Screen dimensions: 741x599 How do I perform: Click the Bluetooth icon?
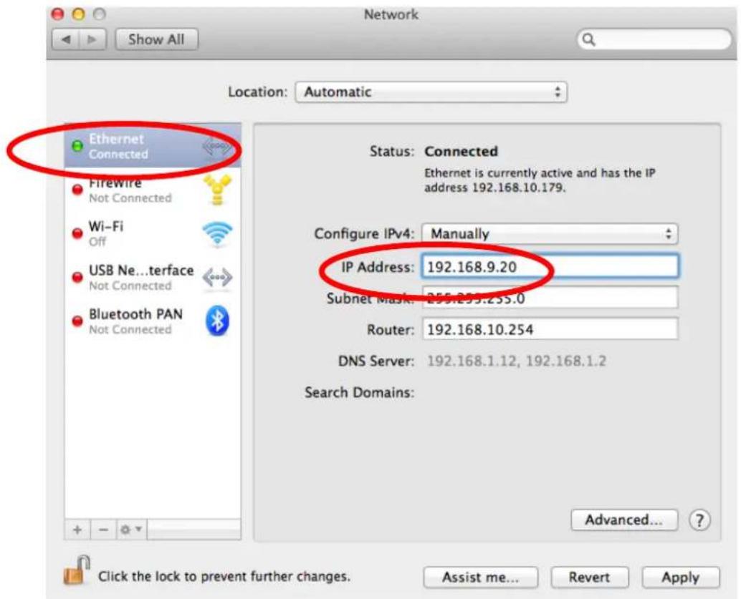(217, 321)
